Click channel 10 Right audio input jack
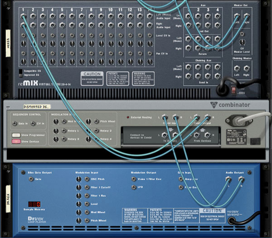The width and height of the screenshot is (272, 238). click(x=111, y=25)
